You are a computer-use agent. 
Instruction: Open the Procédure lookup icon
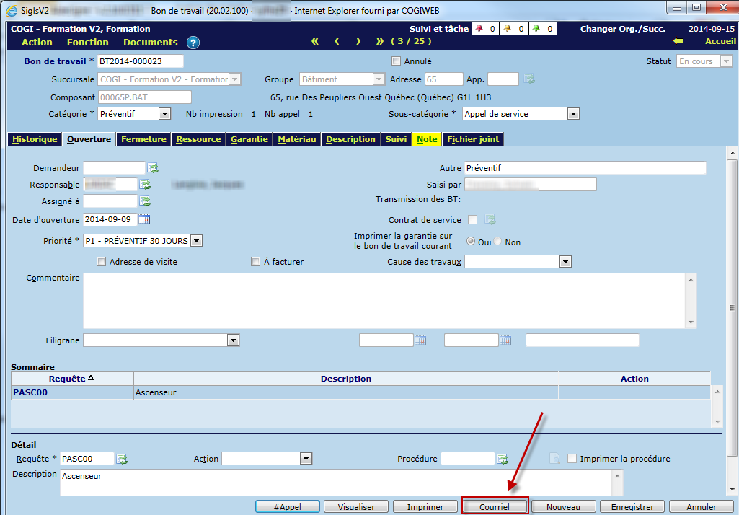[503, 459]
